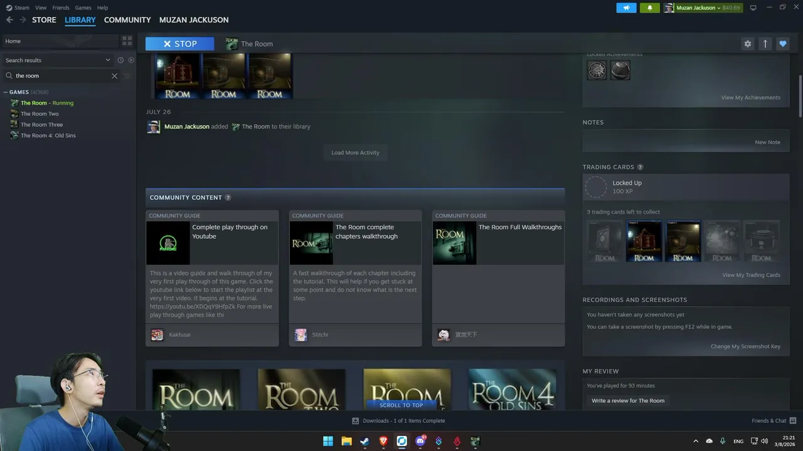This screenshot has width=803, height=451.
Task: Load more activity
Action: 355,153
